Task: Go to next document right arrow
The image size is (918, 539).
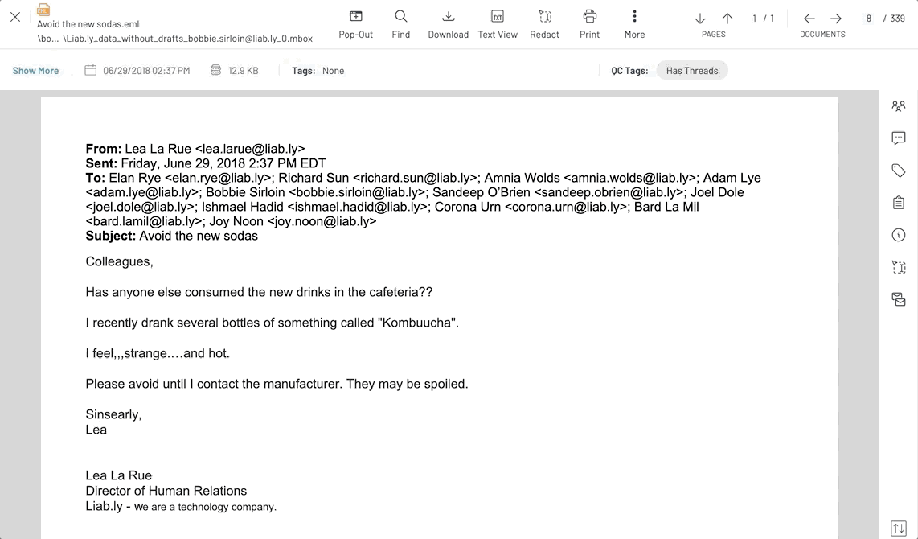Action: point(836,19)
